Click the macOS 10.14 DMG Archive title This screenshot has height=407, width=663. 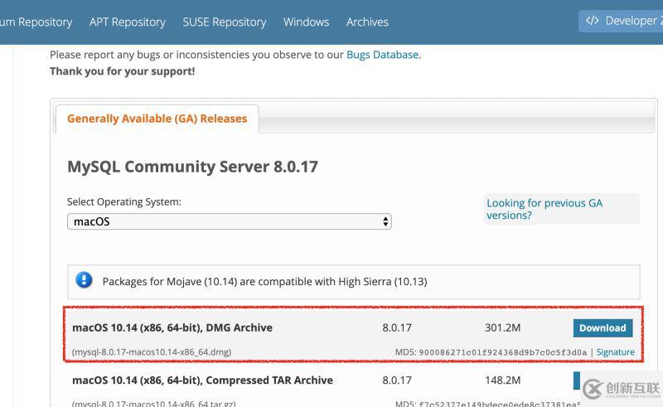point(172,327)
